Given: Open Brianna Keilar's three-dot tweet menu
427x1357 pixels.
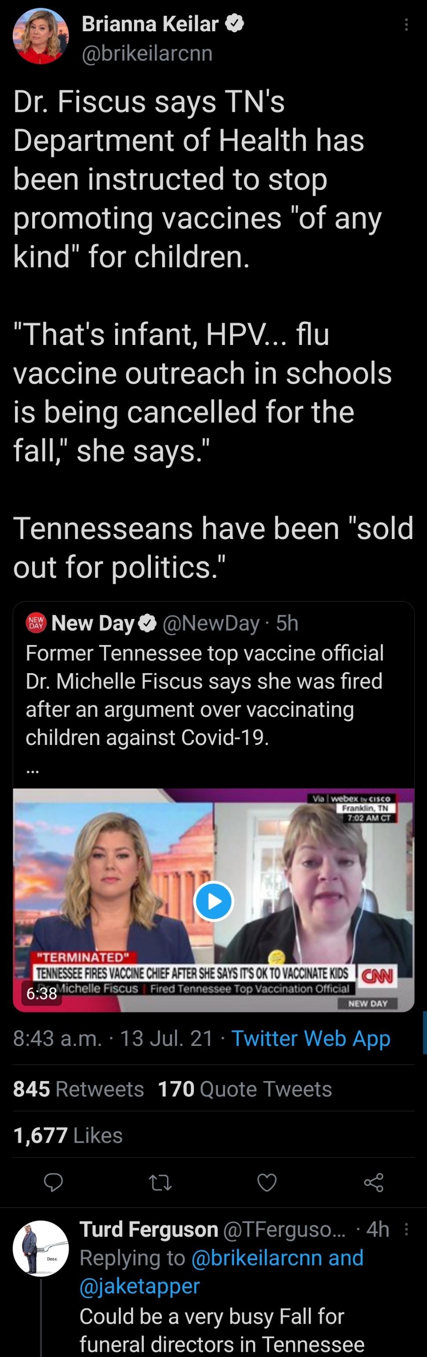Looking at the screenshot, I should tap(406, 25).
